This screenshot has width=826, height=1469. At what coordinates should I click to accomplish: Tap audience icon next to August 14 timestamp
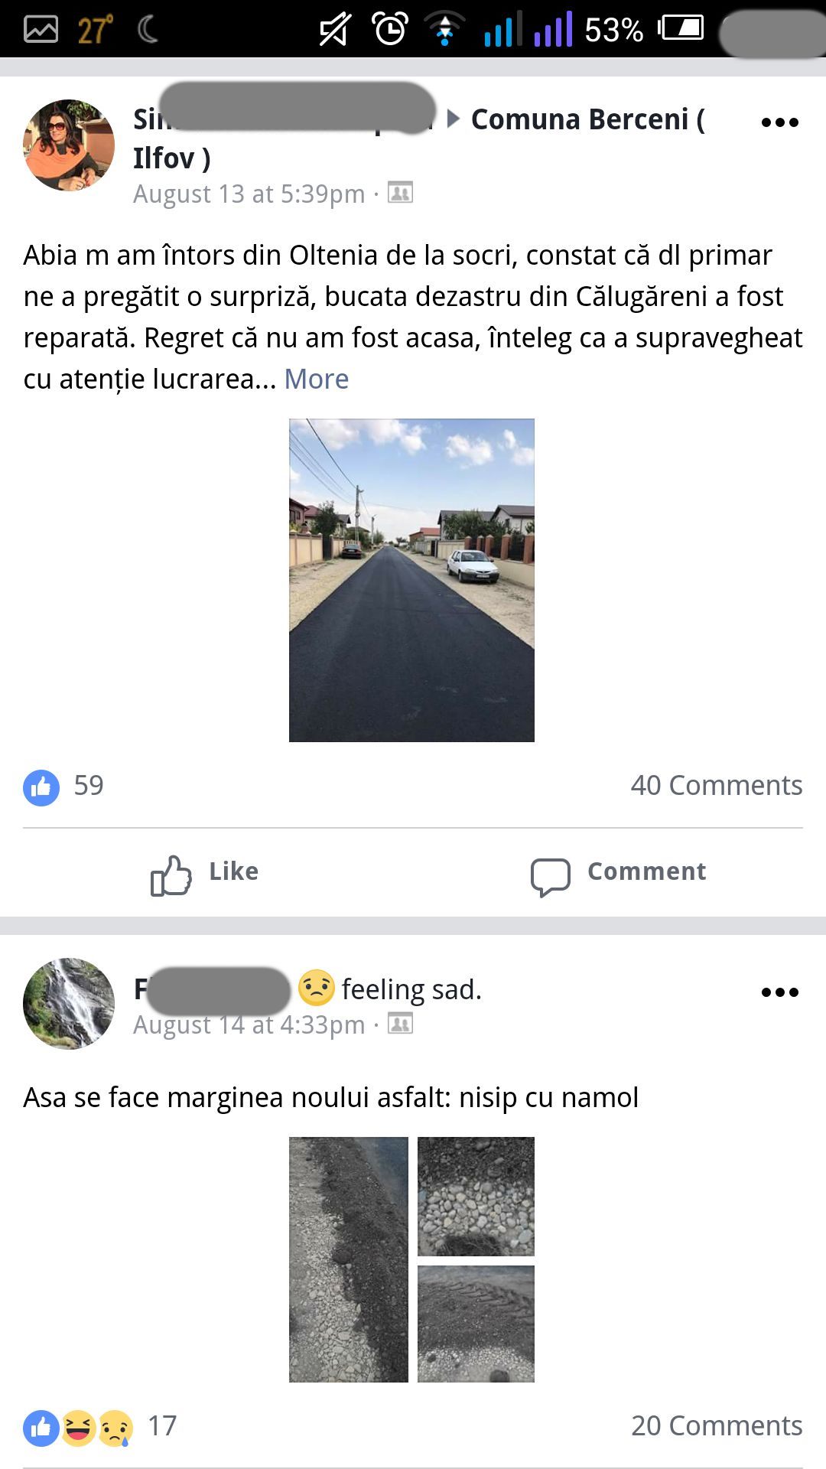pyautogui.click(x=400, y=1023)
